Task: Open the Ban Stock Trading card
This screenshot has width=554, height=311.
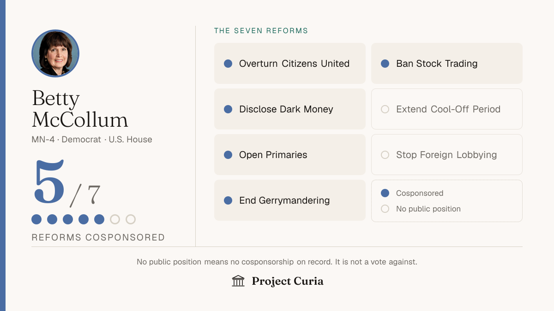Action: (x=447, y=64)
